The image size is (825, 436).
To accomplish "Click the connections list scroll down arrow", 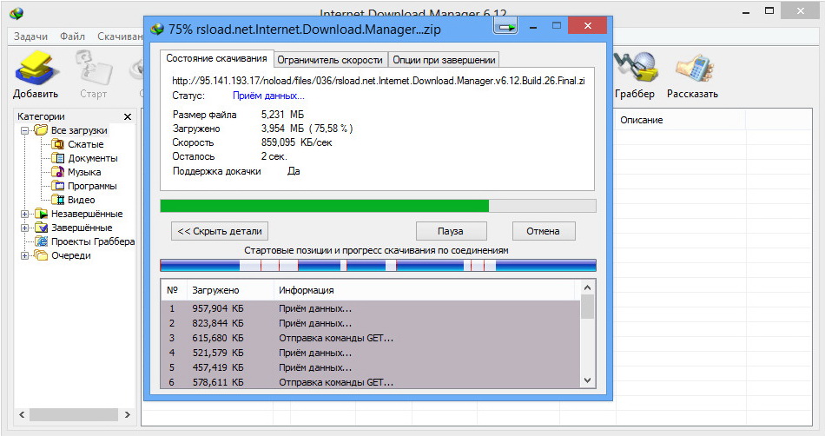I will (x=588, y=380).
